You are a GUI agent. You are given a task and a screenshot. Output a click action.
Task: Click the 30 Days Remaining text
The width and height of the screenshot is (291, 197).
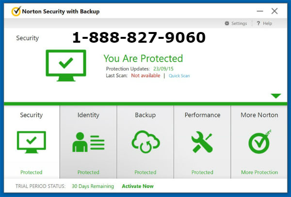tap(93, 186)
